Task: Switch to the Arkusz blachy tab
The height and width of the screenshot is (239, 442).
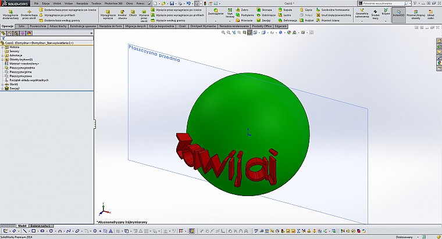Action: (x=58, y=26)
